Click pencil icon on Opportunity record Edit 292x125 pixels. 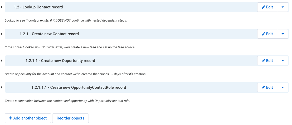click(x=263, y=61)
